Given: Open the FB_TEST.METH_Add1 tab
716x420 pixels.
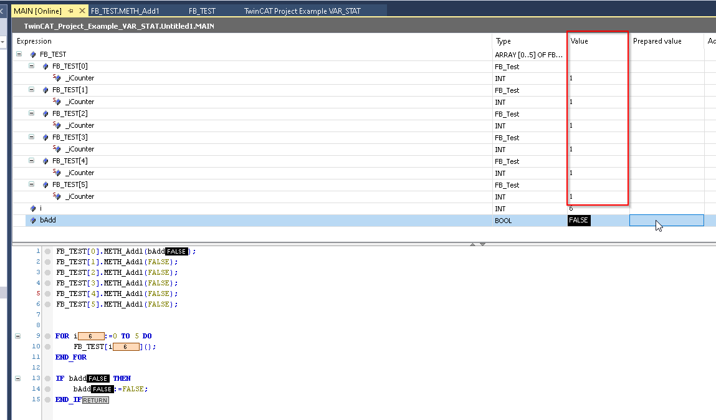Looking at the screenshot, I should (125, 11).
